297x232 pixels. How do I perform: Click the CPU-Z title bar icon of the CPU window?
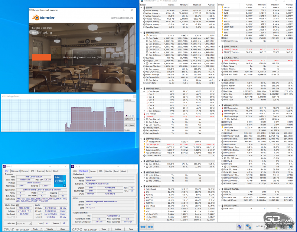point(4,166)
